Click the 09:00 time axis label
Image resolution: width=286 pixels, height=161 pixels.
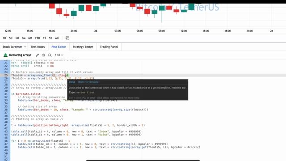(x=162, y=31)
